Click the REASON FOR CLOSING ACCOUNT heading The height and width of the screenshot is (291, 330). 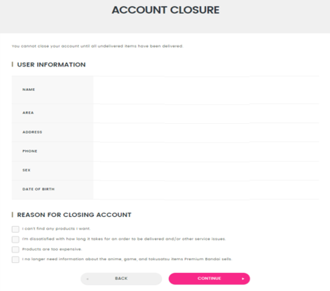click(74, 215)
